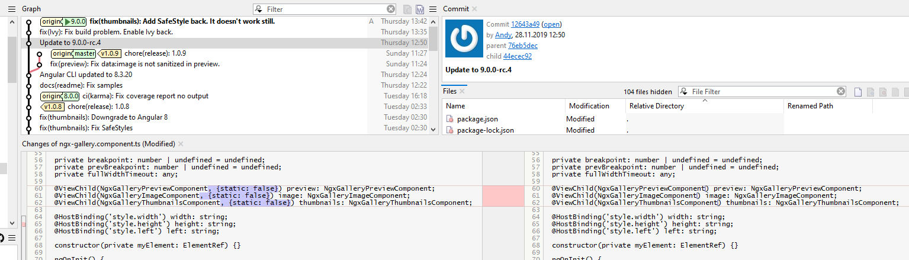Click the graph scrollbar down arrow

coord(433,131)
